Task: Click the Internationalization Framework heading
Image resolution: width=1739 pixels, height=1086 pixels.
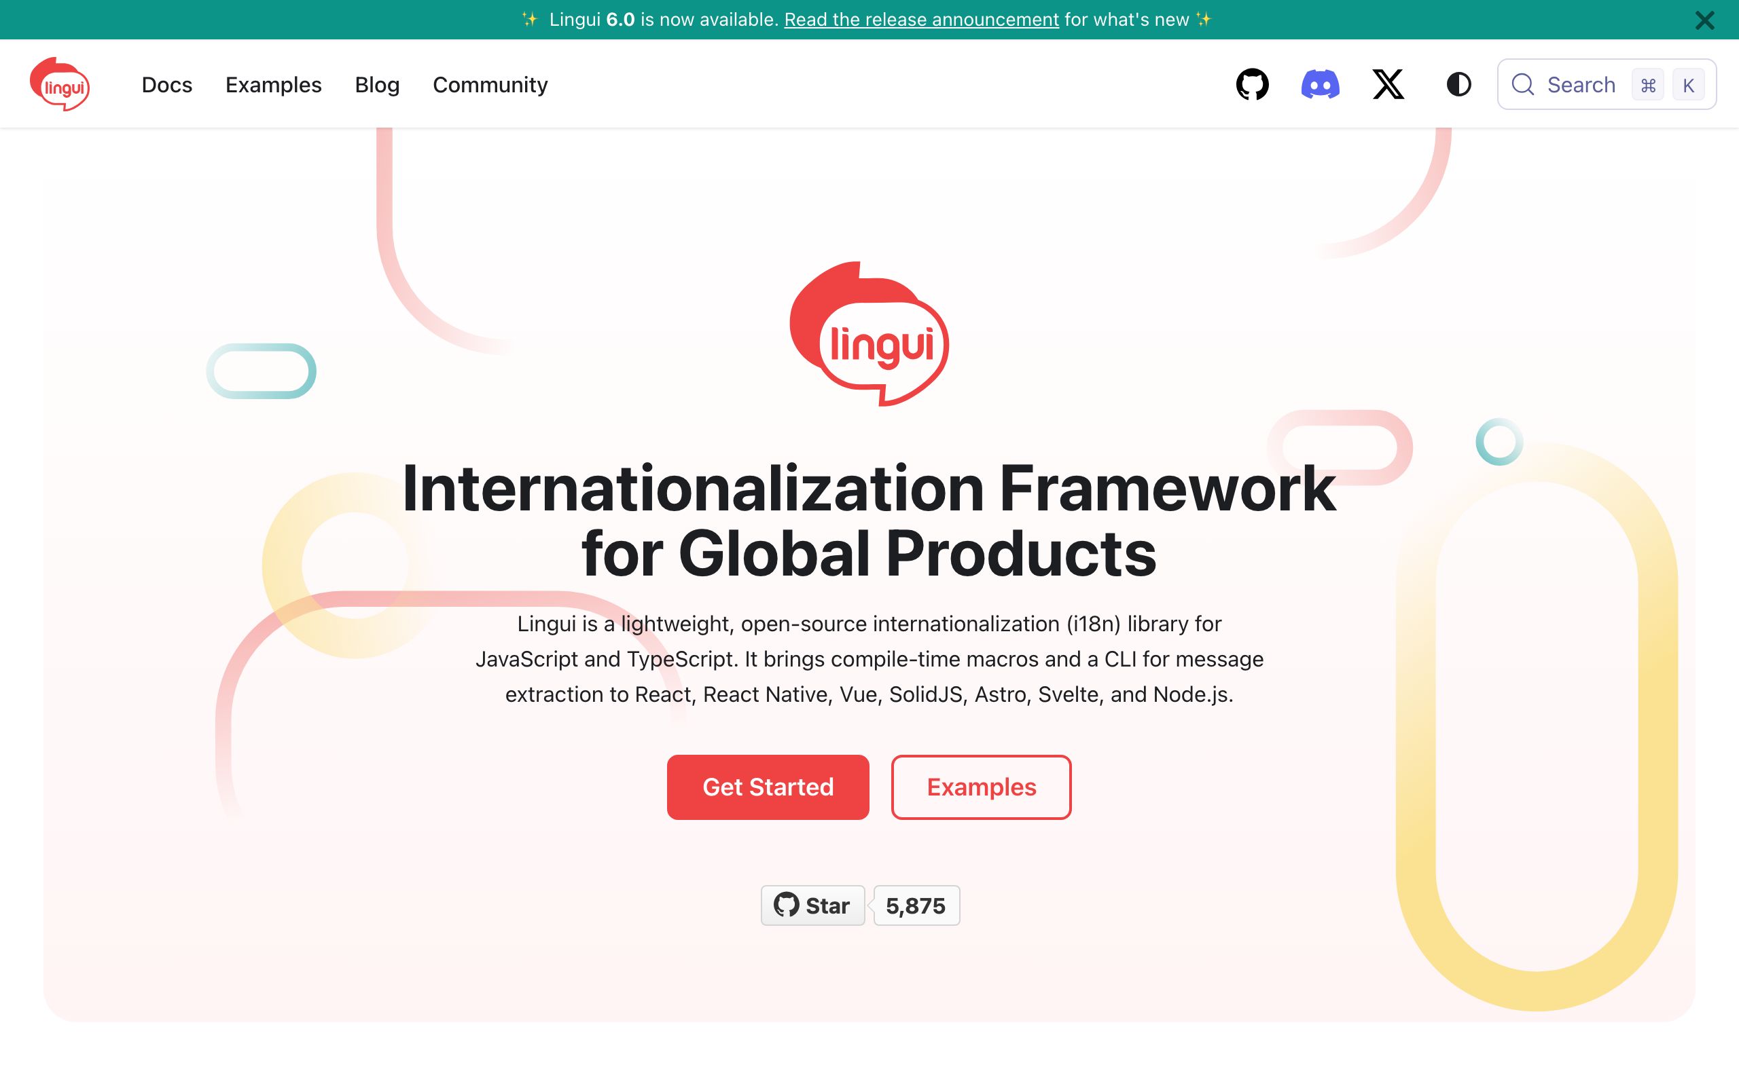Action: 869,521
